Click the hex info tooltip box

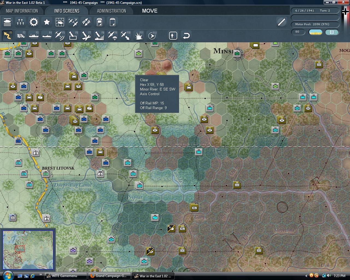click(x=157, y=94)
